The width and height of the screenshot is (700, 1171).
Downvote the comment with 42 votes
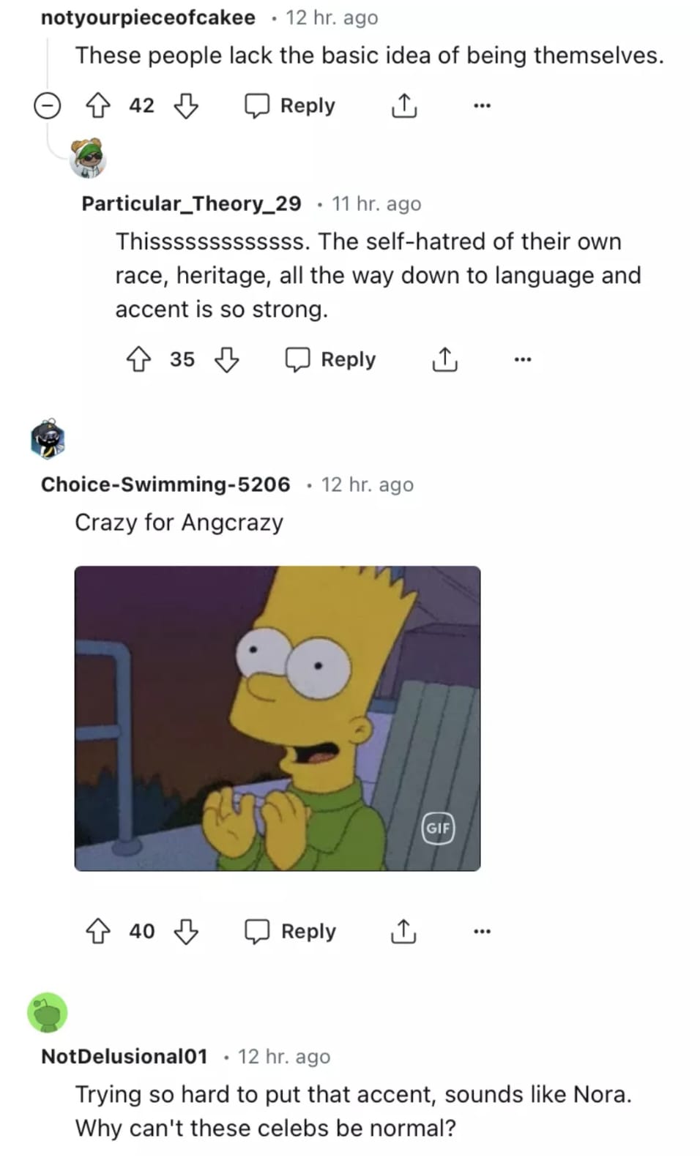(186, 106)
